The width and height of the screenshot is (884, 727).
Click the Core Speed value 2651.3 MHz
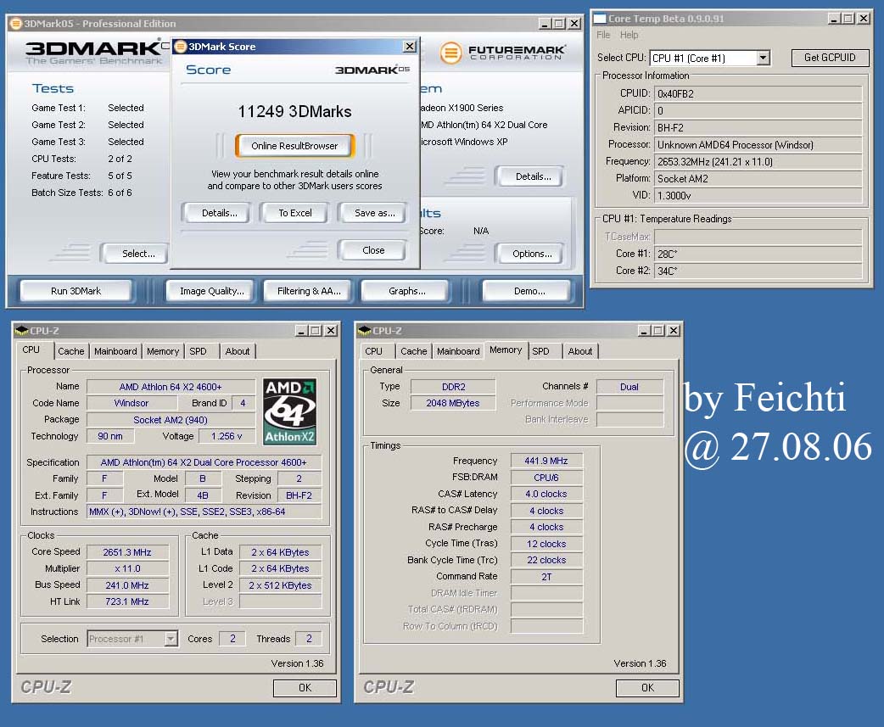(x=127, y=552)
